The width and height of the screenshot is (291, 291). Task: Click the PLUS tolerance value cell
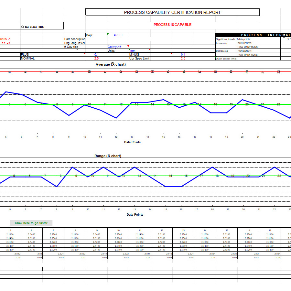[96, 55]
